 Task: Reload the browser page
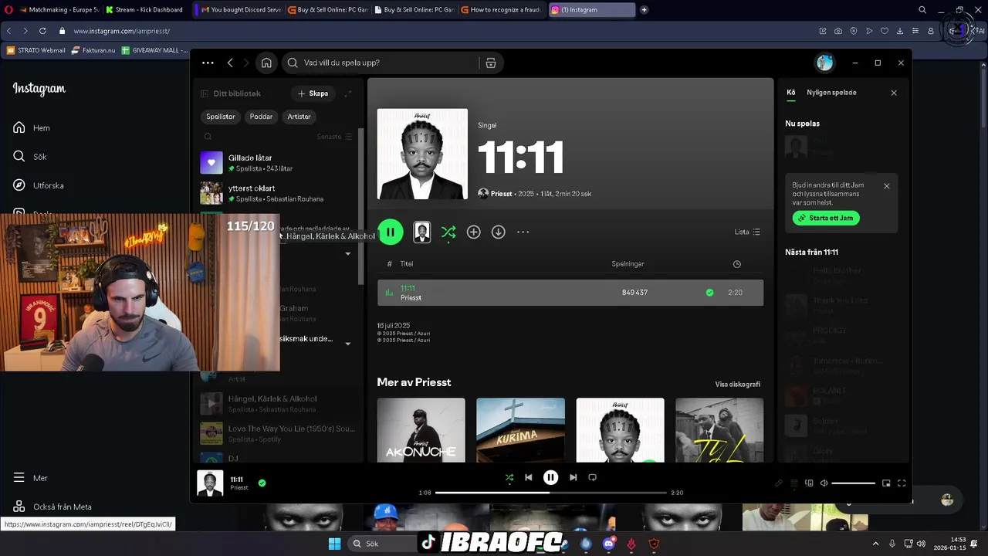click(x=42, y=31)
